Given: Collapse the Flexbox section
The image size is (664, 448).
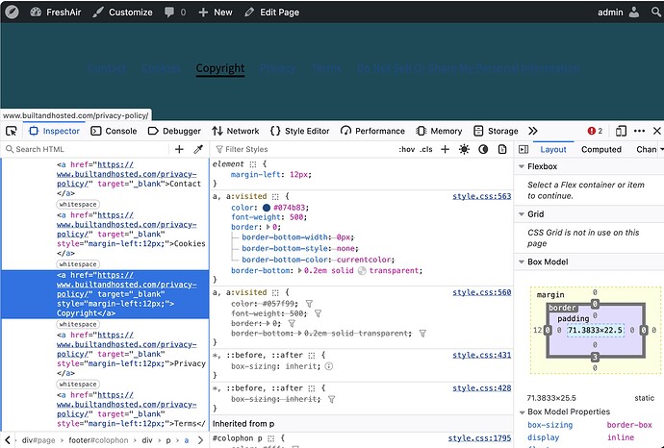Looking at the screenshot, I should coord(522,166).
